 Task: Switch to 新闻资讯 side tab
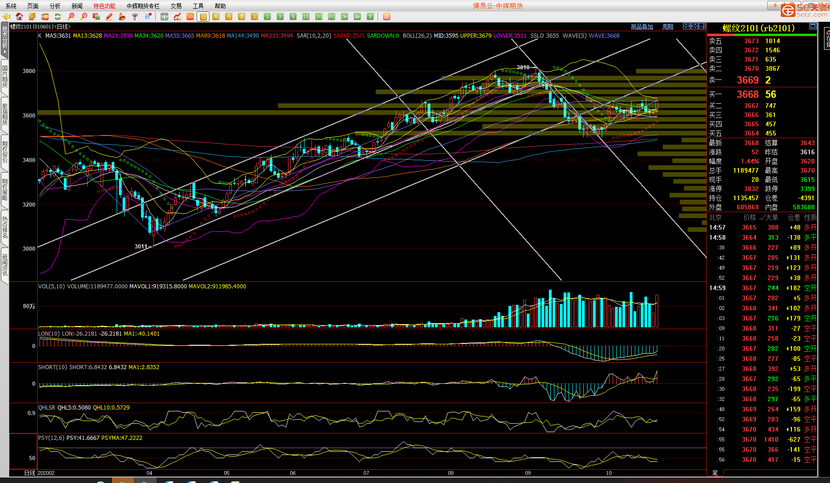(x=5, y=265)
